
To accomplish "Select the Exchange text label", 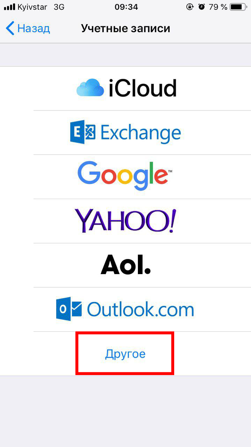I will (x=141, y=133).
